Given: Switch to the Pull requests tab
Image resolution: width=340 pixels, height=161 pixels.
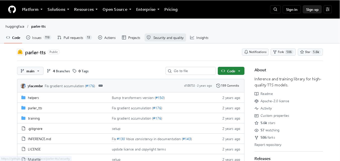Looking at the screenshot, I should coord(74,38).
